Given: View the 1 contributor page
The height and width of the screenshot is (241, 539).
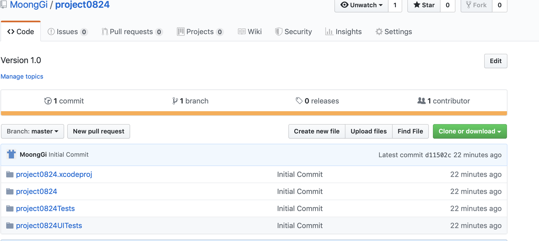Looking at the screenshot, I should click(443, 101).
